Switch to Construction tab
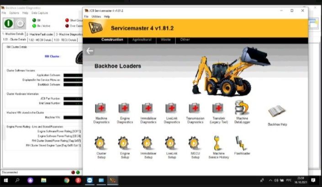322x187 pixels. (x=112, y=40)
